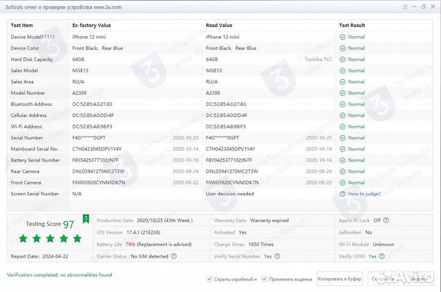Click the green check icon for Wi-Fi Address

[342, 127]
